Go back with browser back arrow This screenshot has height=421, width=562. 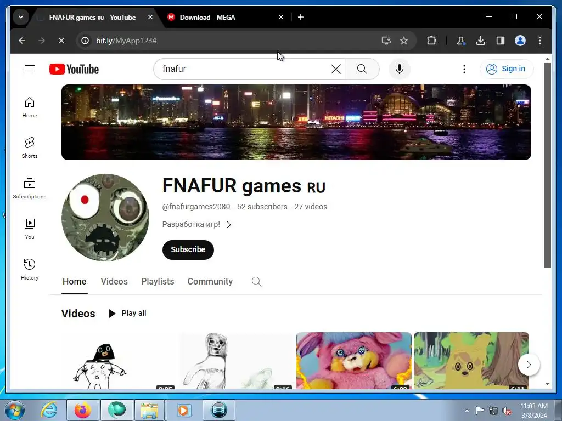point(22,41)
